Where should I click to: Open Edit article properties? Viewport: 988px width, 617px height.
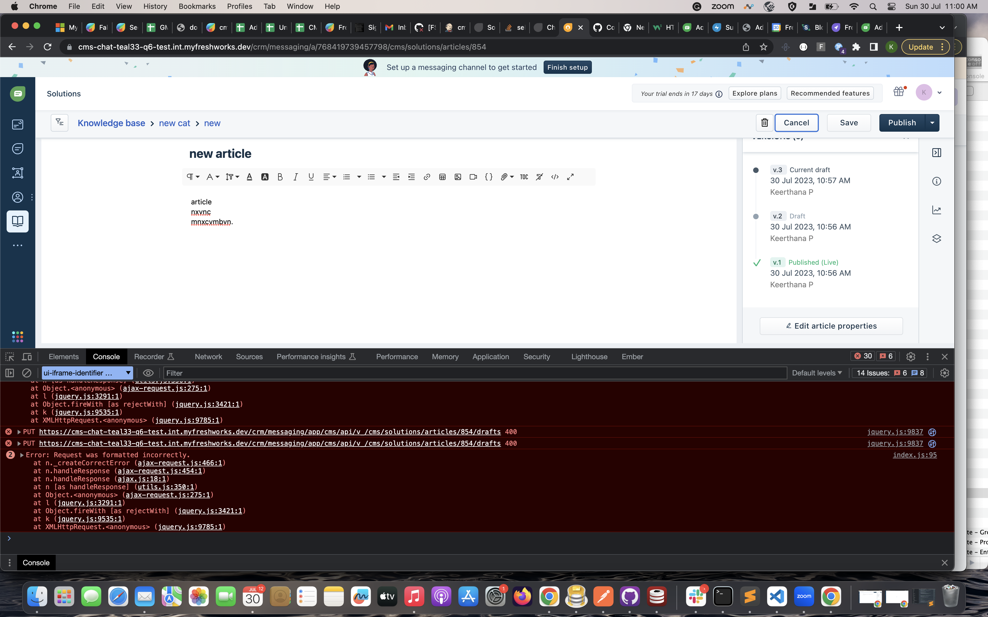click(831, 326)
